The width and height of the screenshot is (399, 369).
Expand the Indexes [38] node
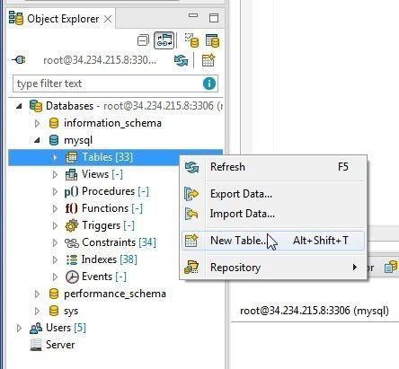click(x=55, y=259)
